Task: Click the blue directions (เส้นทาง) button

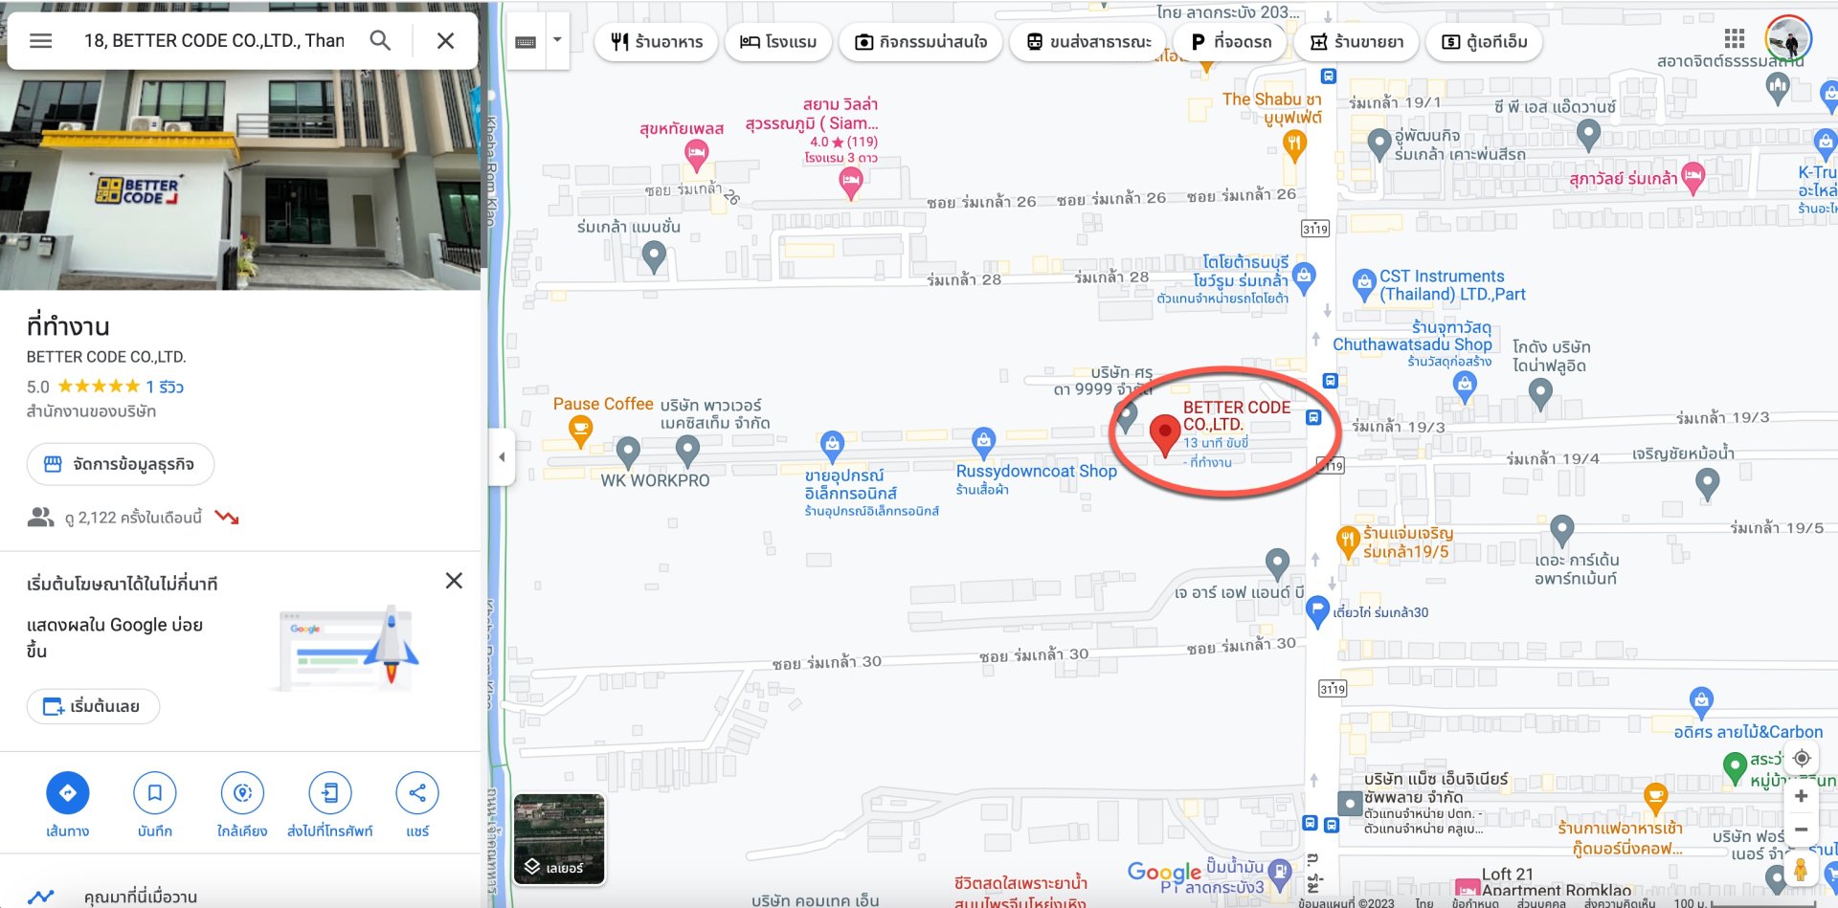Action: 67,793
